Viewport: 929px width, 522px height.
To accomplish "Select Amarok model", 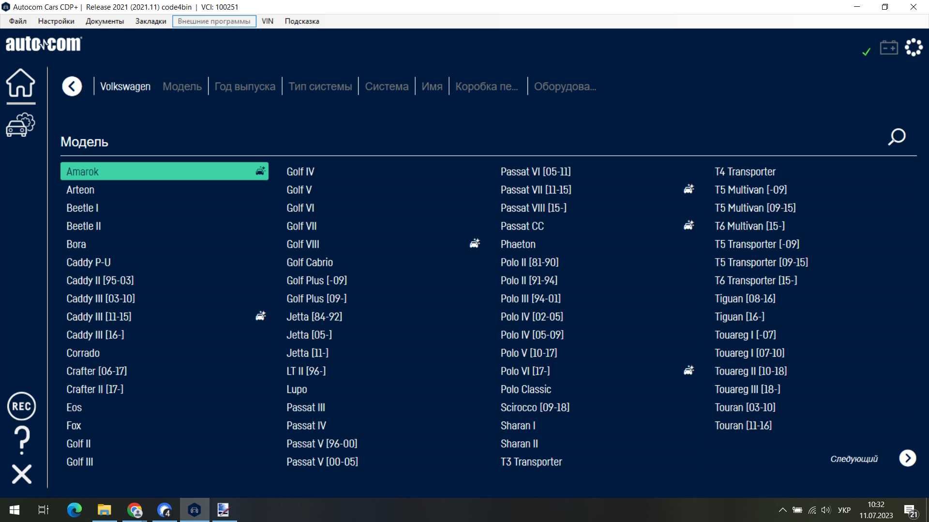I will point(165,171).
